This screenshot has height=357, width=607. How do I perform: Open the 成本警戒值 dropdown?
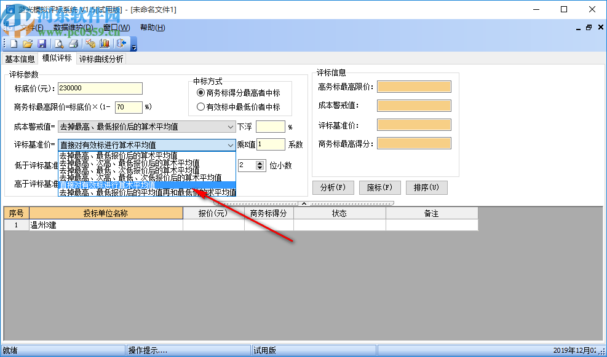point(232,126)
